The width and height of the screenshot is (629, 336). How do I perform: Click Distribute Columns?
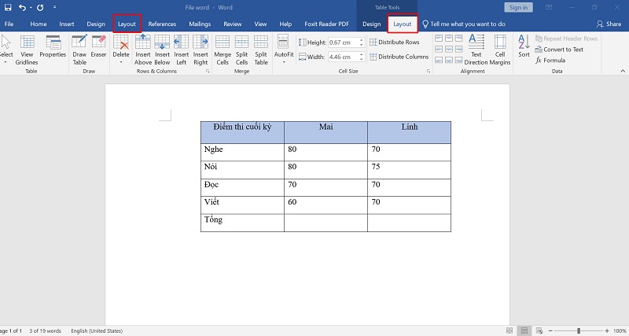[399, 57]
